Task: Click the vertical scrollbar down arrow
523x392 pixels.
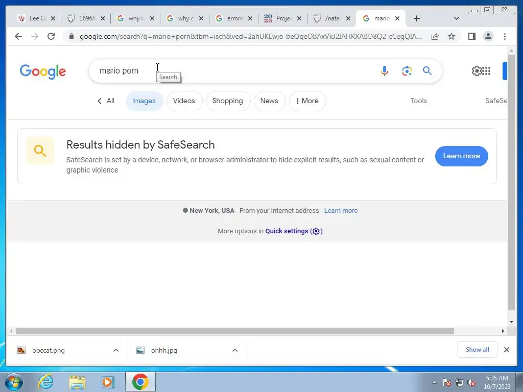Action: (x=511, y=322)
